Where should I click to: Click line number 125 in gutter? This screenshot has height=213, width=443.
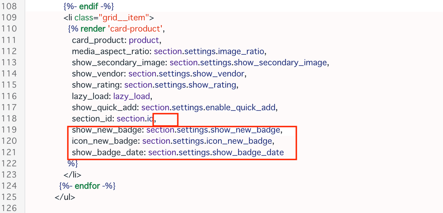[9, 197]
